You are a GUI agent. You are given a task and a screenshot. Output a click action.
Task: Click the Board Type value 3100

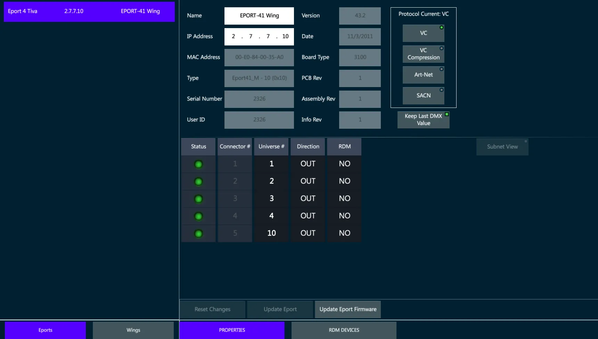pos(360,58)
